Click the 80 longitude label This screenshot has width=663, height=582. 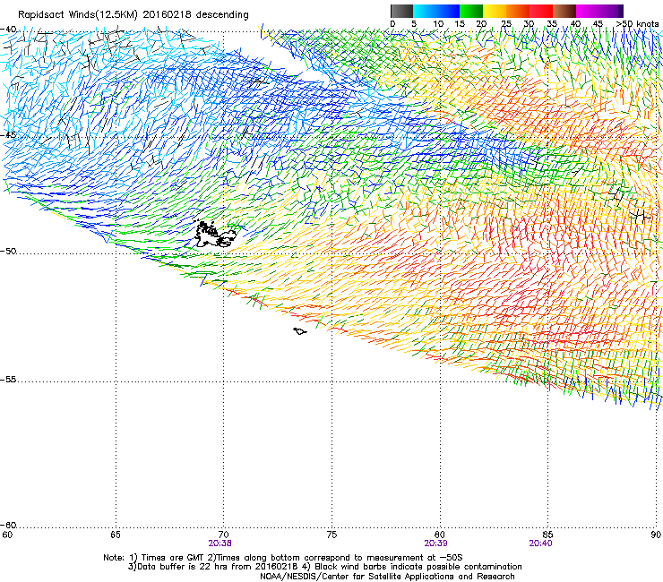440,535
